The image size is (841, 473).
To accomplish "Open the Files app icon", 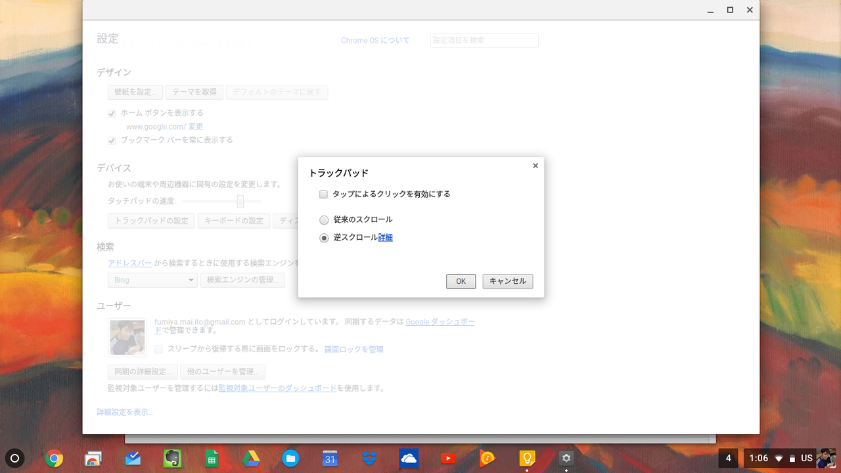I will pos(290,459).
